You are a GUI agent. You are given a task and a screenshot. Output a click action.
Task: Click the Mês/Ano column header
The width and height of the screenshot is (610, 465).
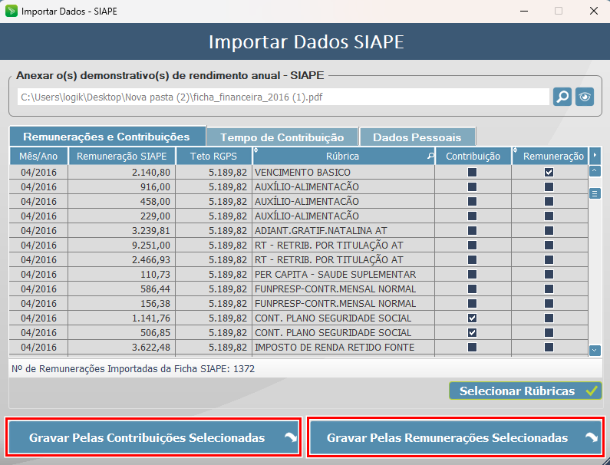click(x=38, y=156)
